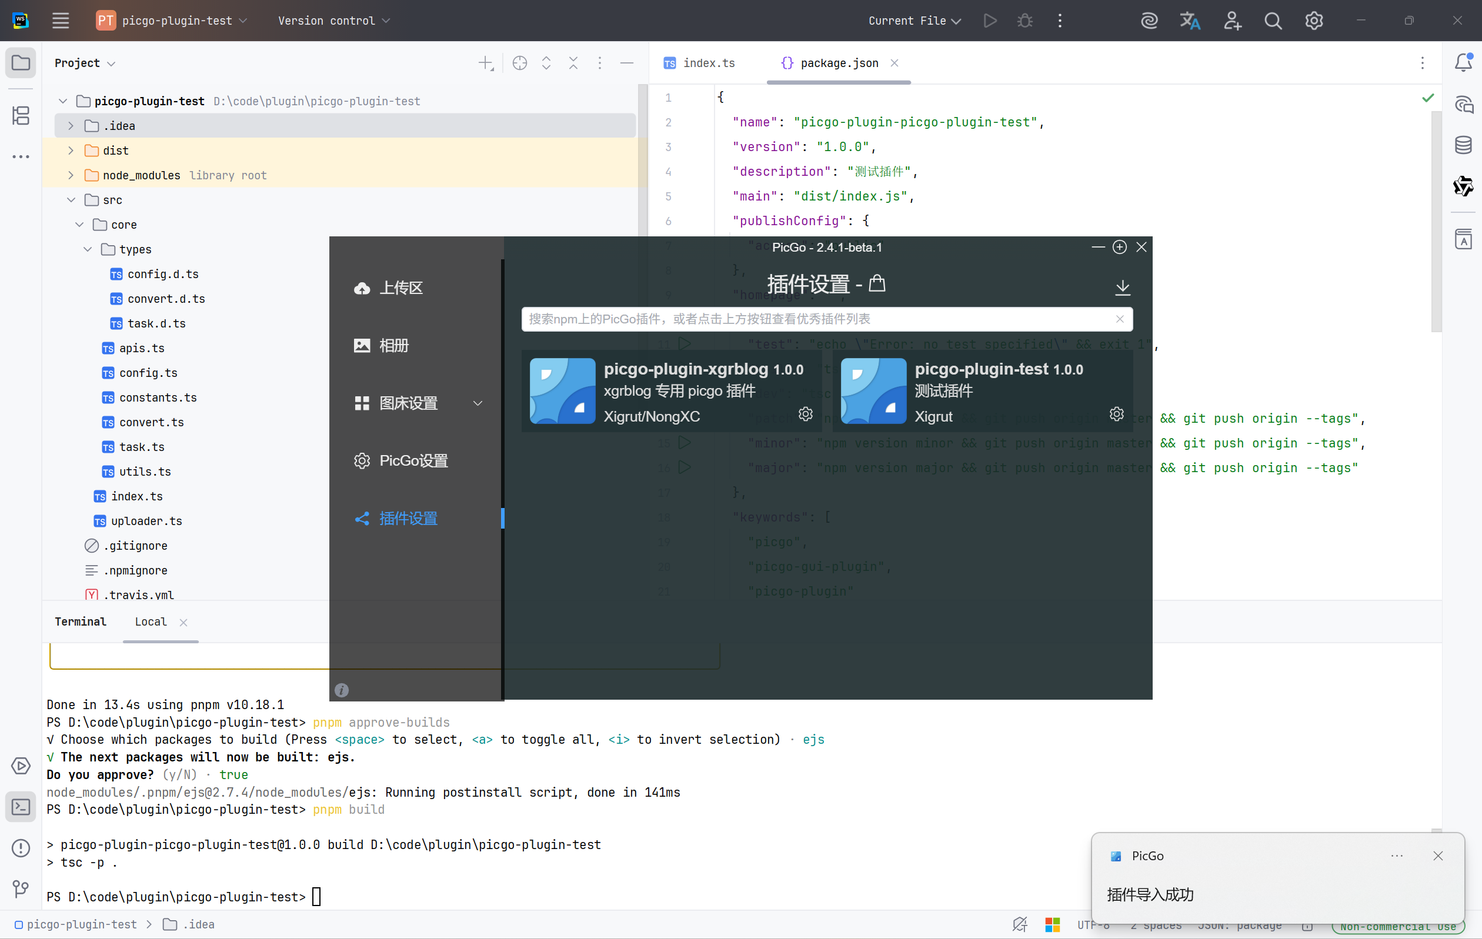Open the Current File run configuration dropdown
The image size is (1482, 939).
914,21
